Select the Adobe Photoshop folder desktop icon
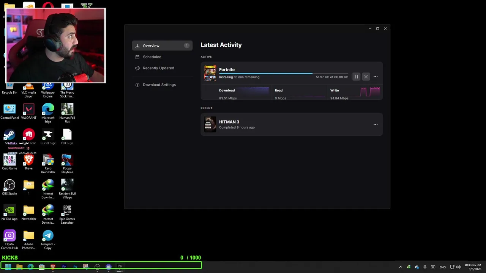The width and height of the screenshot is (486, 273). point(28,240)
